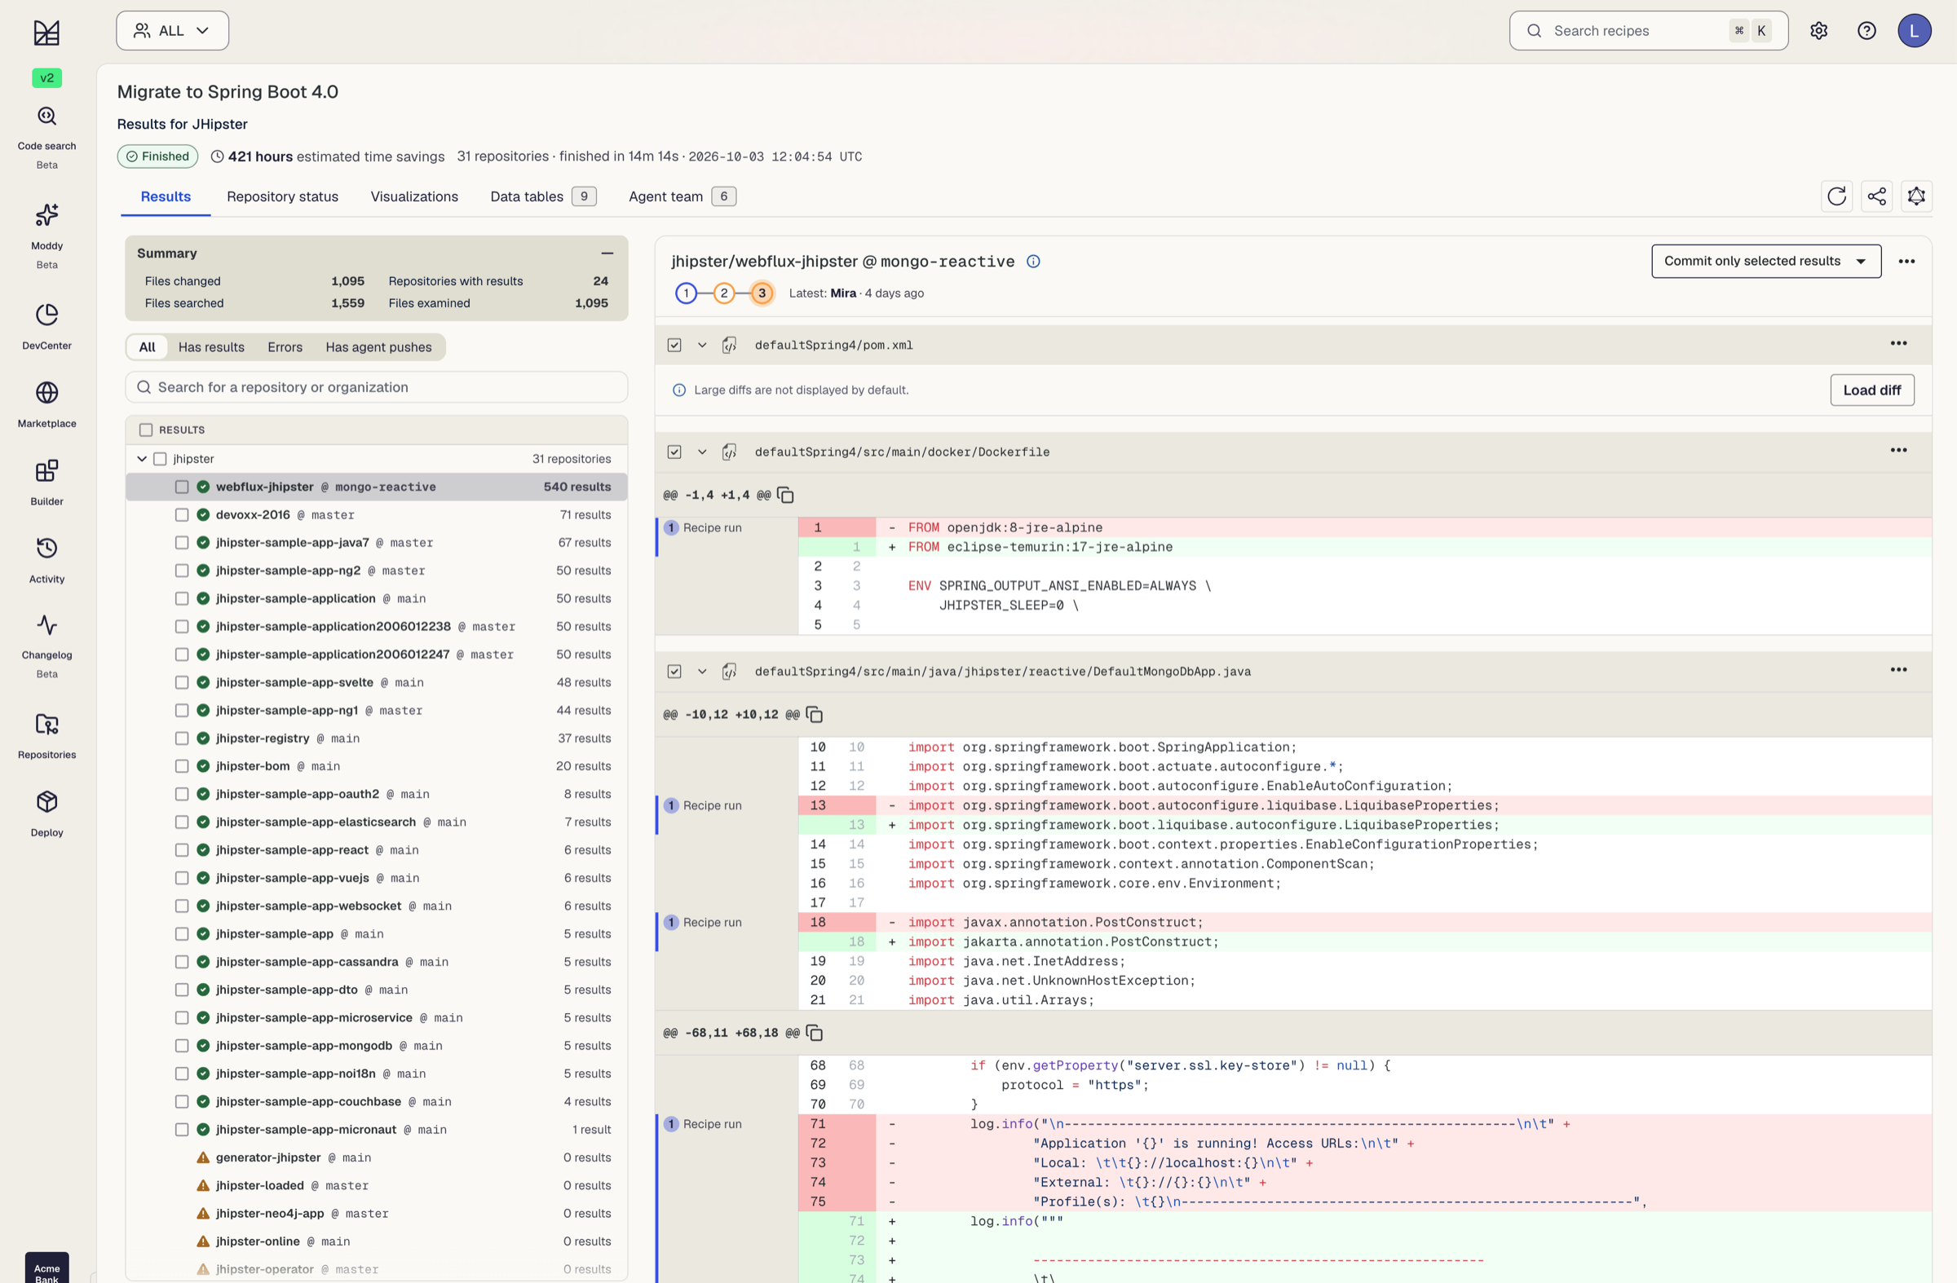Open the help icon
Screen dimensions: 1957x1283
pos(1866,30)
